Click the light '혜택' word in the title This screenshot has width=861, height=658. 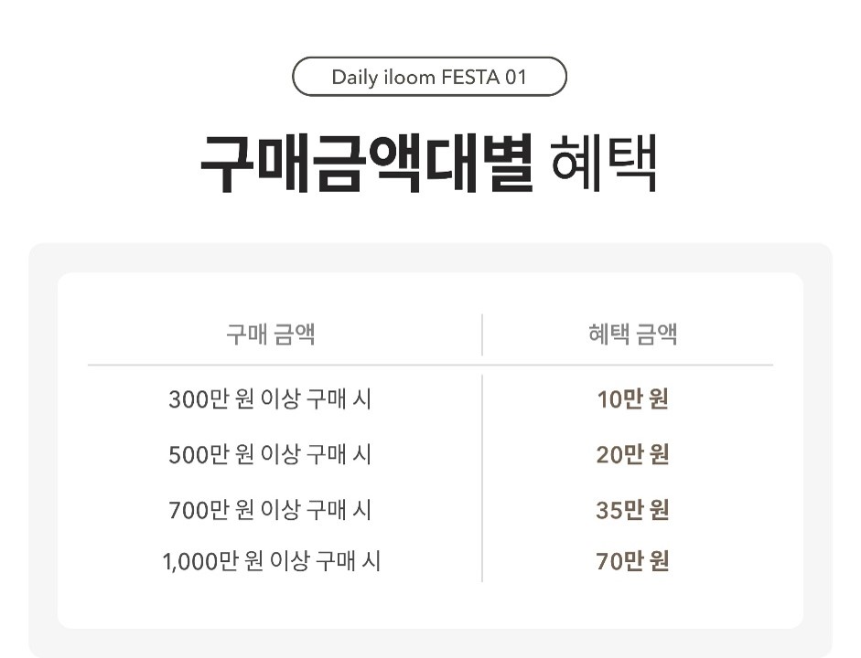click(605, 164)
